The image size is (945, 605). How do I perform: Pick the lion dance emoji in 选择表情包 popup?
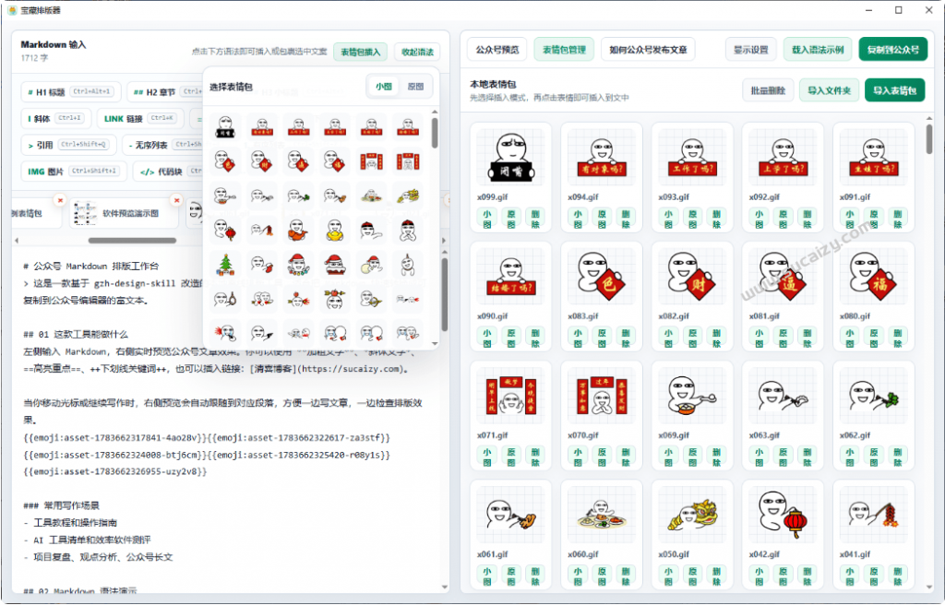407,196
